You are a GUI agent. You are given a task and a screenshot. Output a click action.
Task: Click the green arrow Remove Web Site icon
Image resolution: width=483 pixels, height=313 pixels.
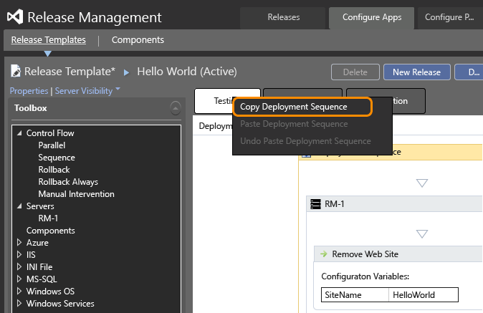[323, 254]
